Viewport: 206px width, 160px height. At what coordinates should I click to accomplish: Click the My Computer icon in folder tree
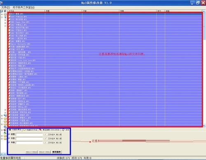coord(5,17)
